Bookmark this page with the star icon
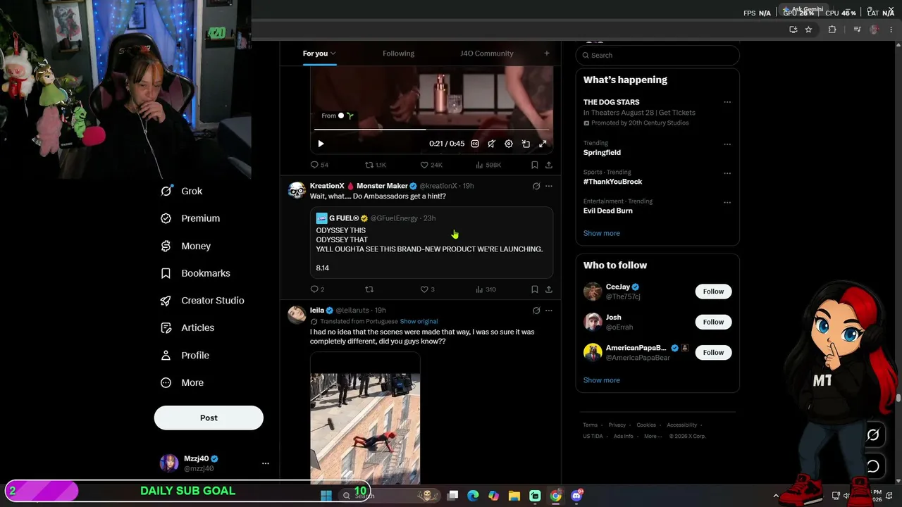The image size is (902, 507). pos(808,30)
